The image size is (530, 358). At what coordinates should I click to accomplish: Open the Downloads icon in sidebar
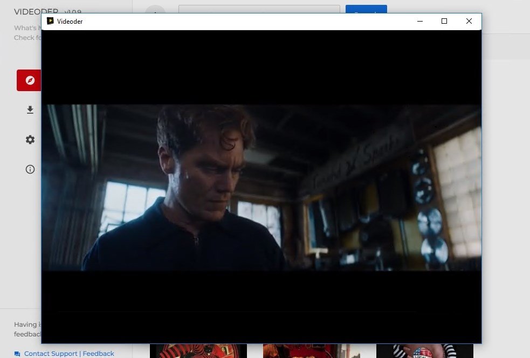tap(30, 110)
